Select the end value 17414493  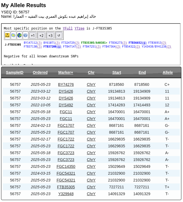142,105
